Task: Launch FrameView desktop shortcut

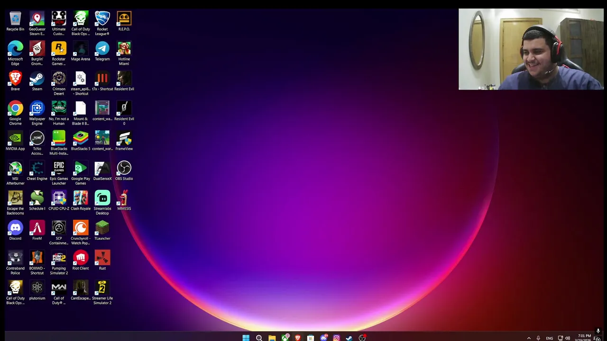Action: click(x=124, y=141)
